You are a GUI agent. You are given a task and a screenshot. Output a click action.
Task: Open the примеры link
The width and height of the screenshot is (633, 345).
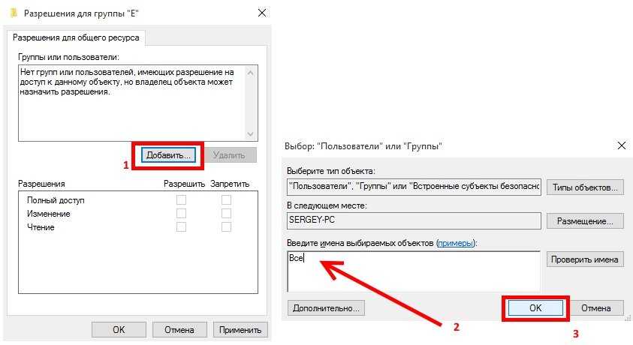455,243
